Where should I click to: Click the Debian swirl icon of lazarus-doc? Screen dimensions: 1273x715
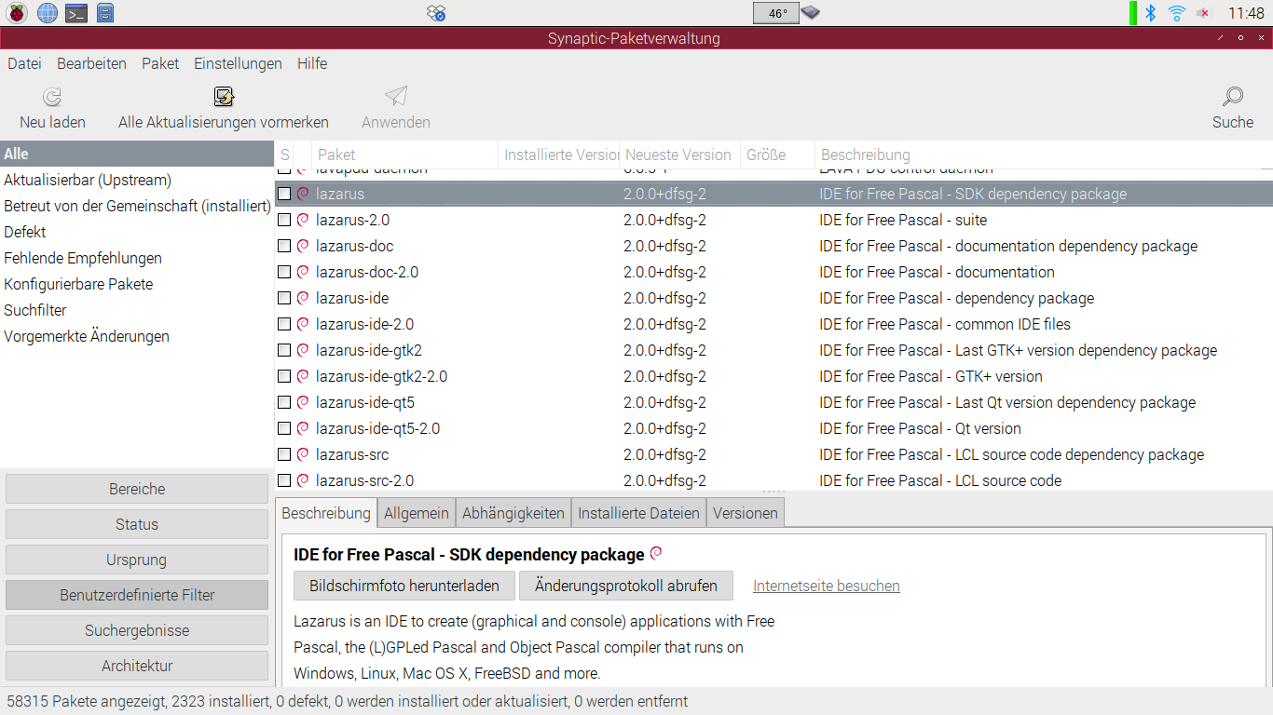click(x=303, y=246)
